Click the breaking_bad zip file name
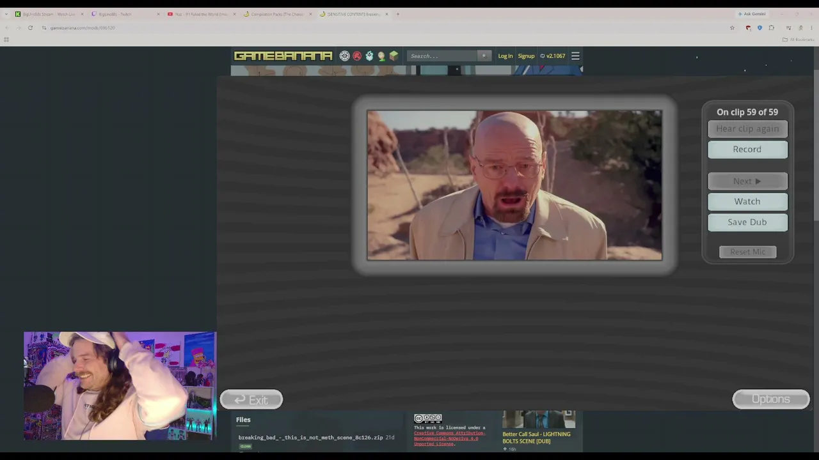Screen dimensions: 819x460 [x=310, y=438]
